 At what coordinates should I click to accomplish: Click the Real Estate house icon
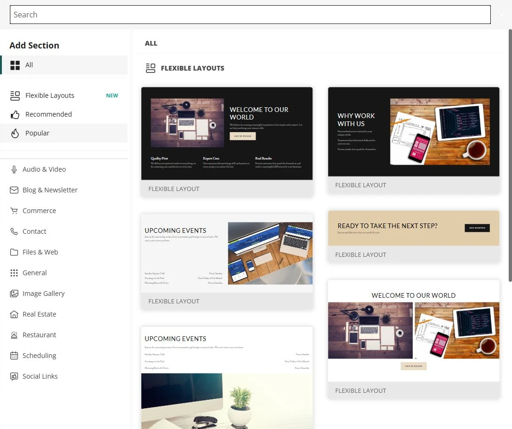14,314
